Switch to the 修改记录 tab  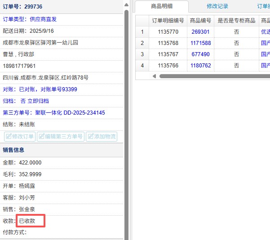click(x=217, y=6)
